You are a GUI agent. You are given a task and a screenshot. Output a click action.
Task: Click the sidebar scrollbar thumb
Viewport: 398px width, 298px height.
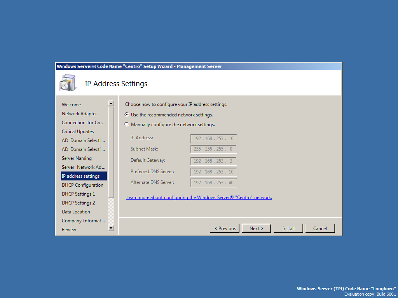click(111, 152)
